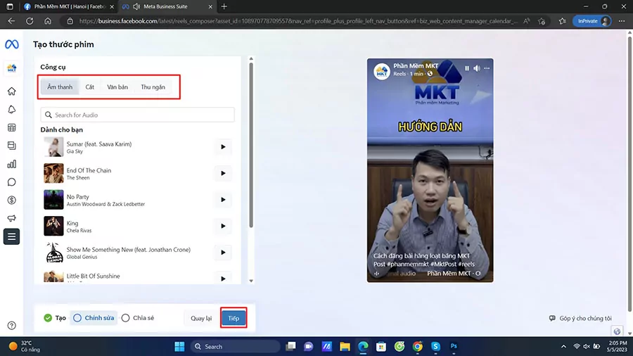This screenshot has width=633, height=356.
Task: Close the Meta Business Suite browser tab
Action: coord(210,6)
